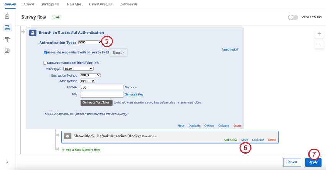Expand the left sidebar chevron

click(x=7, y=162)
